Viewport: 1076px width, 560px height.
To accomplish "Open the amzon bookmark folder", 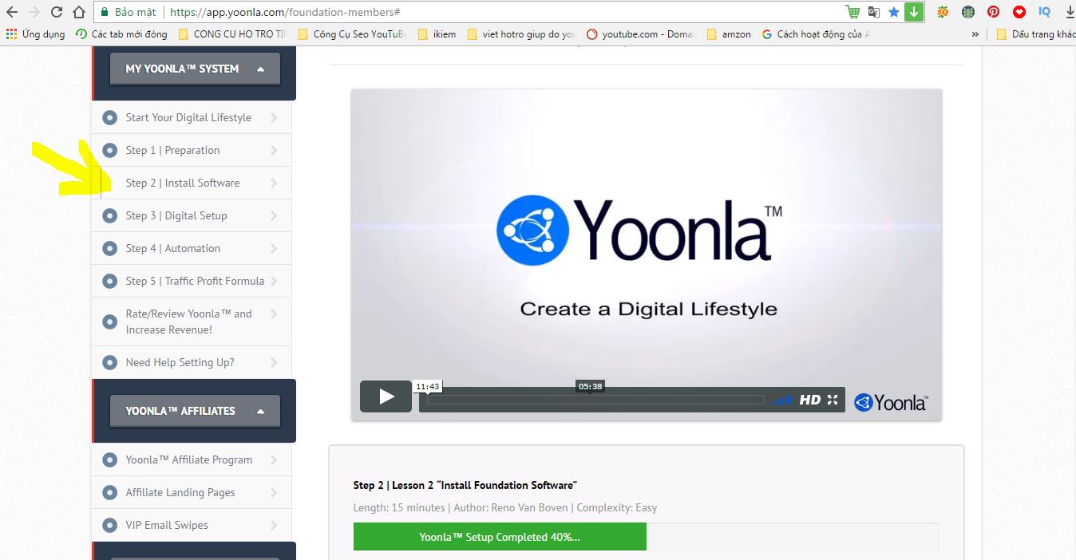I will (x=729, y=34).
